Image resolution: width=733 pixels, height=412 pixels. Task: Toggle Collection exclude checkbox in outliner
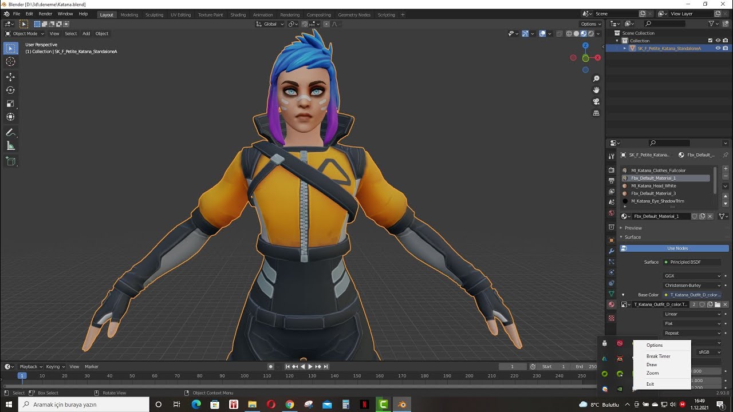point(711,41)
